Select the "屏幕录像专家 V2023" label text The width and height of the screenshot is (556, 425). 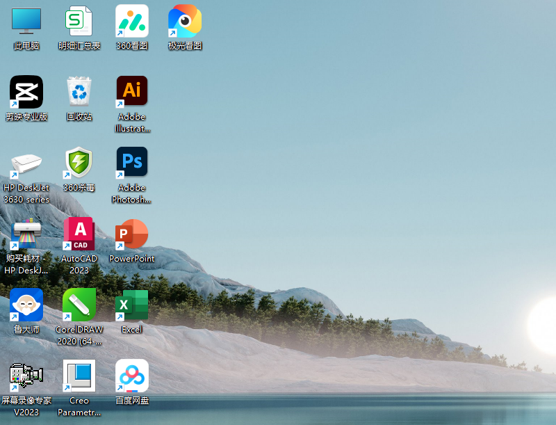pyautogui.click(x=26, y=406)
